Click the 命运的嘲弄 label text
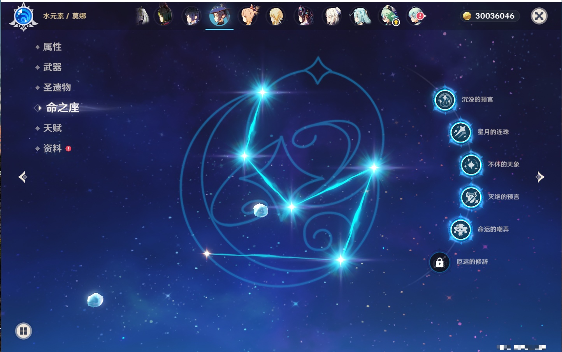 pyautogui.click(x=493, y=229)
